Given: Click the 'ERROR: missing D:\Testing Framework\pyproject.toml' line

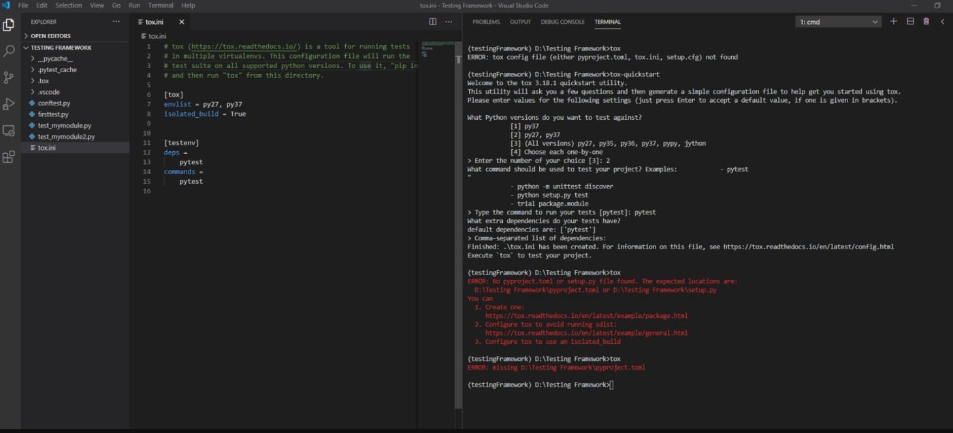Looking at the screenshot, I should [x=556, y=368].
